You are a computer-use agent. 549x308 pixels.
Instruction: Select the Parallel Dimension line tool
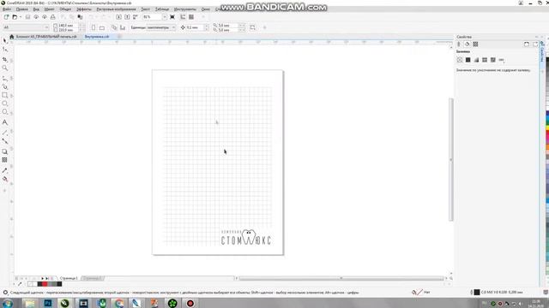click(5, 133)
